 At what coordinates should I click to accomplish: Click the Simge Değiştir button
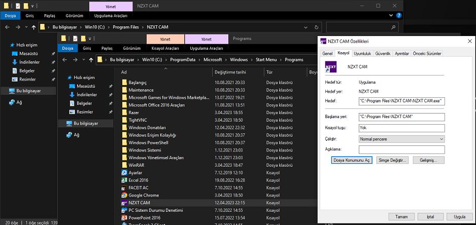click(x=392, y=160)
